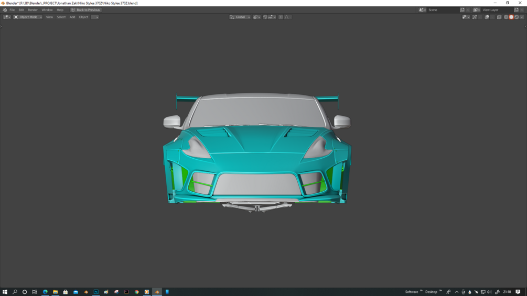Click the new scene icon
Image resolution: width=527 pixels, height=296 pixels.
[462, 10]
